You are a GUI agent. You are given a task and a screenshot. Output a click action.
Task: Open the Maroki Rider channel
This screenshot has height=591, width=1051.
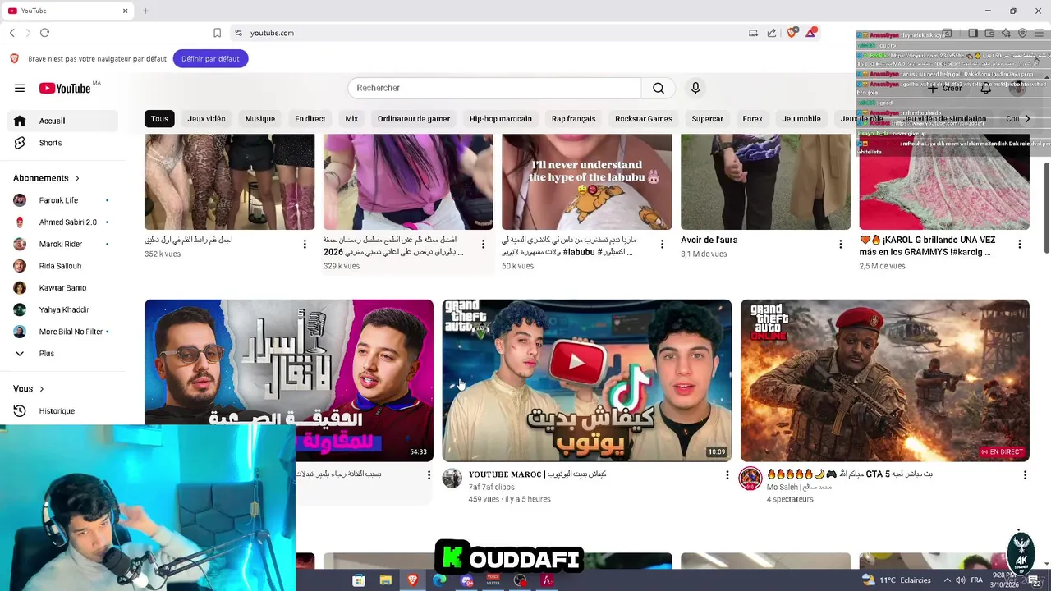(62, 244)
